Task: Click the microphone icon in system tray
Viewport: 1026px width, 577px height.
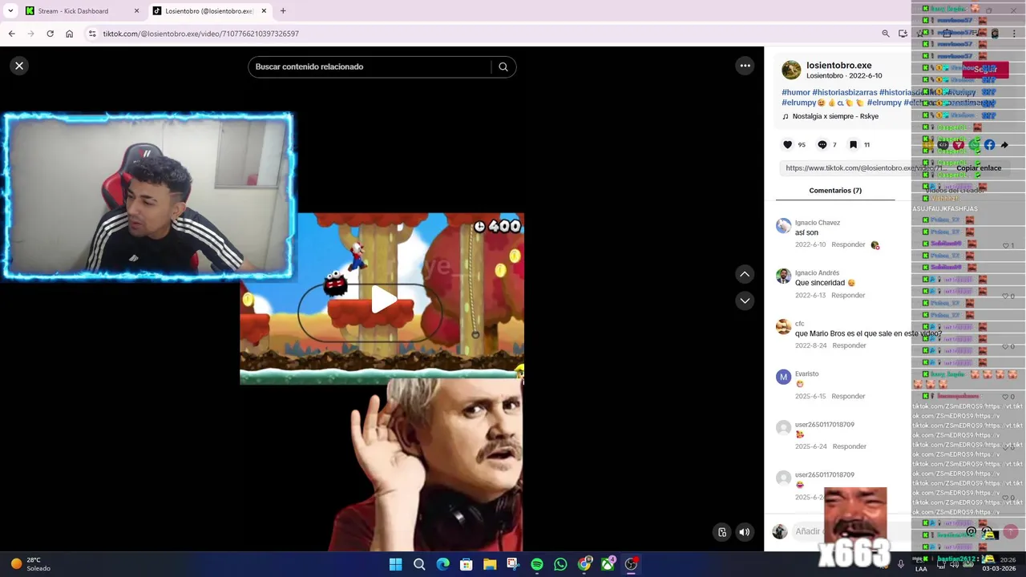Action: click(901, 564)
